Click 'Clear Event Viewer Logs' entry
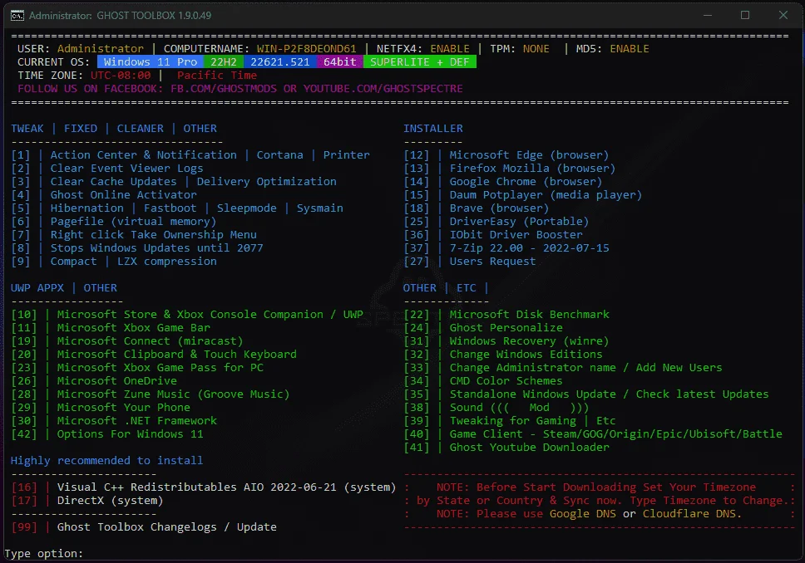The height and width of the screenshot is (563, 805). point(126,169)
